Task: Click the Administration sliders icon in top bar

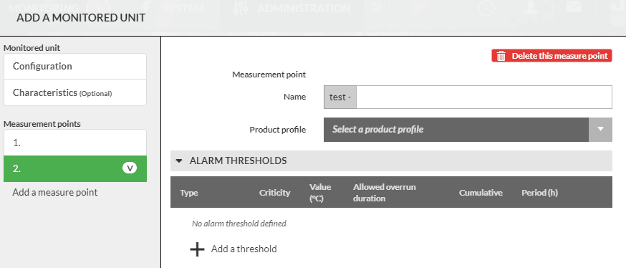Action: click(x=241, y=8)
